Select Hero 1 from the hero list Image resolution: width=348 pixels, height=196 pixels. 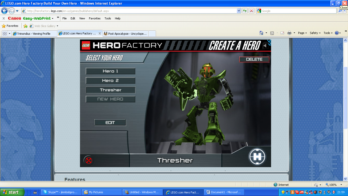tap(111, 71)
